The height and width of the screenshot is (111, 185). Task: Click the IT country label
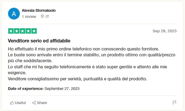point(47,17)
